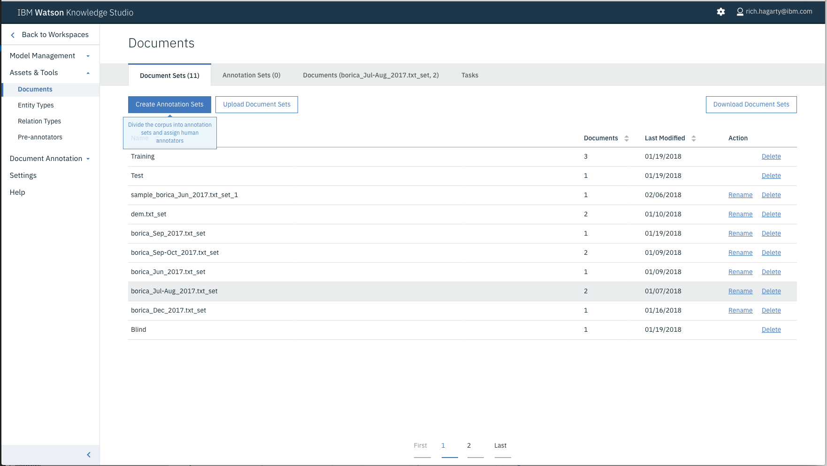Viewport: 827px width, 466px height.
Task: Click the Upload Document Sets button
Action: click(257, 105)
